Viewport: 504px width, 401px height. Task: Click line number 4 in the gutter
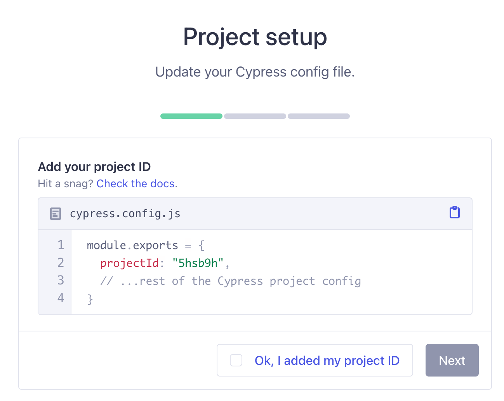(x=61, y=298)
